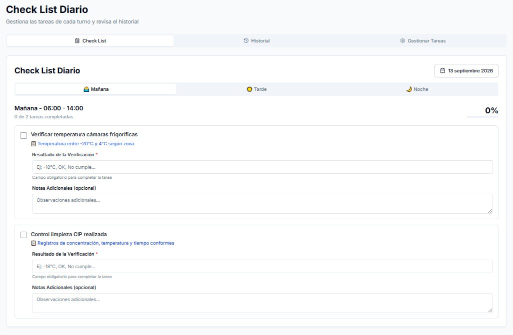Check Verificar temperatura cámaras frigoríficas task

click(x=23, y=135)
